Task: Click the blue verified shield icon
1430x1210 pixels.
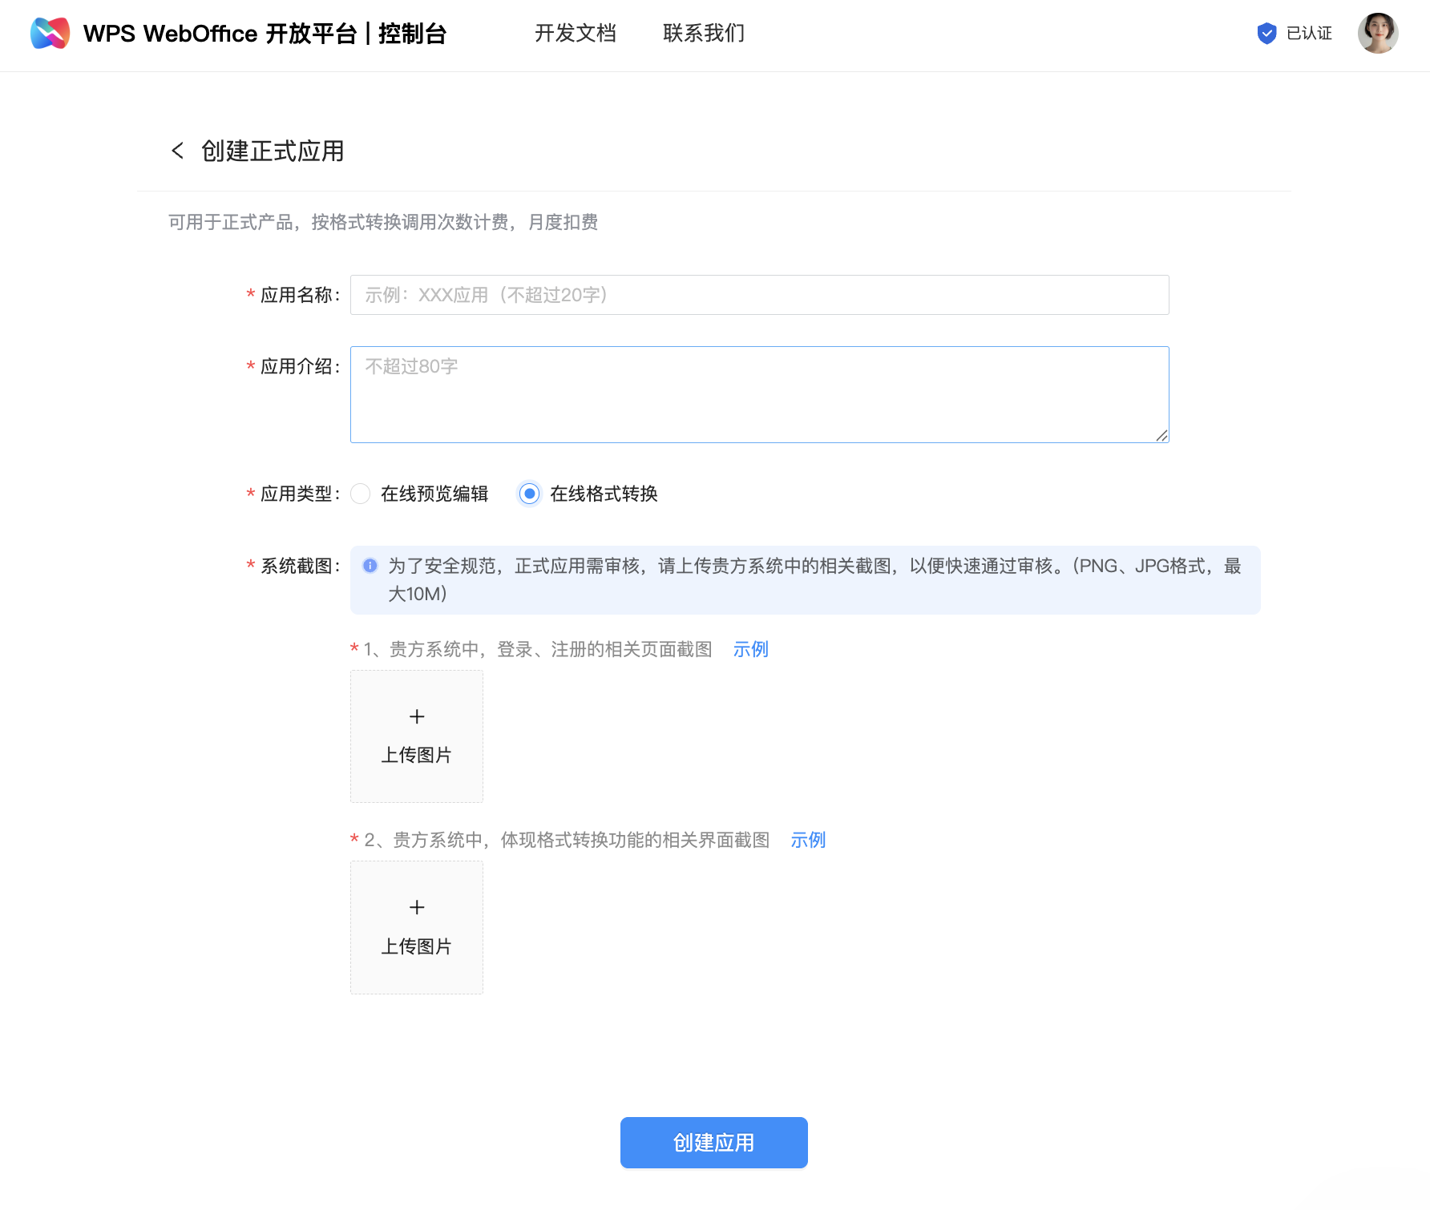Action: [1266, 34]
